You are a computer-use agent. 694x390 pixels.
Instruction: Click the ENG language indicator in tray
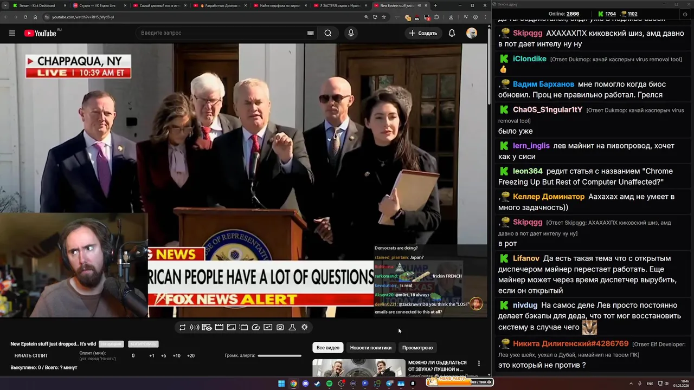650,383
